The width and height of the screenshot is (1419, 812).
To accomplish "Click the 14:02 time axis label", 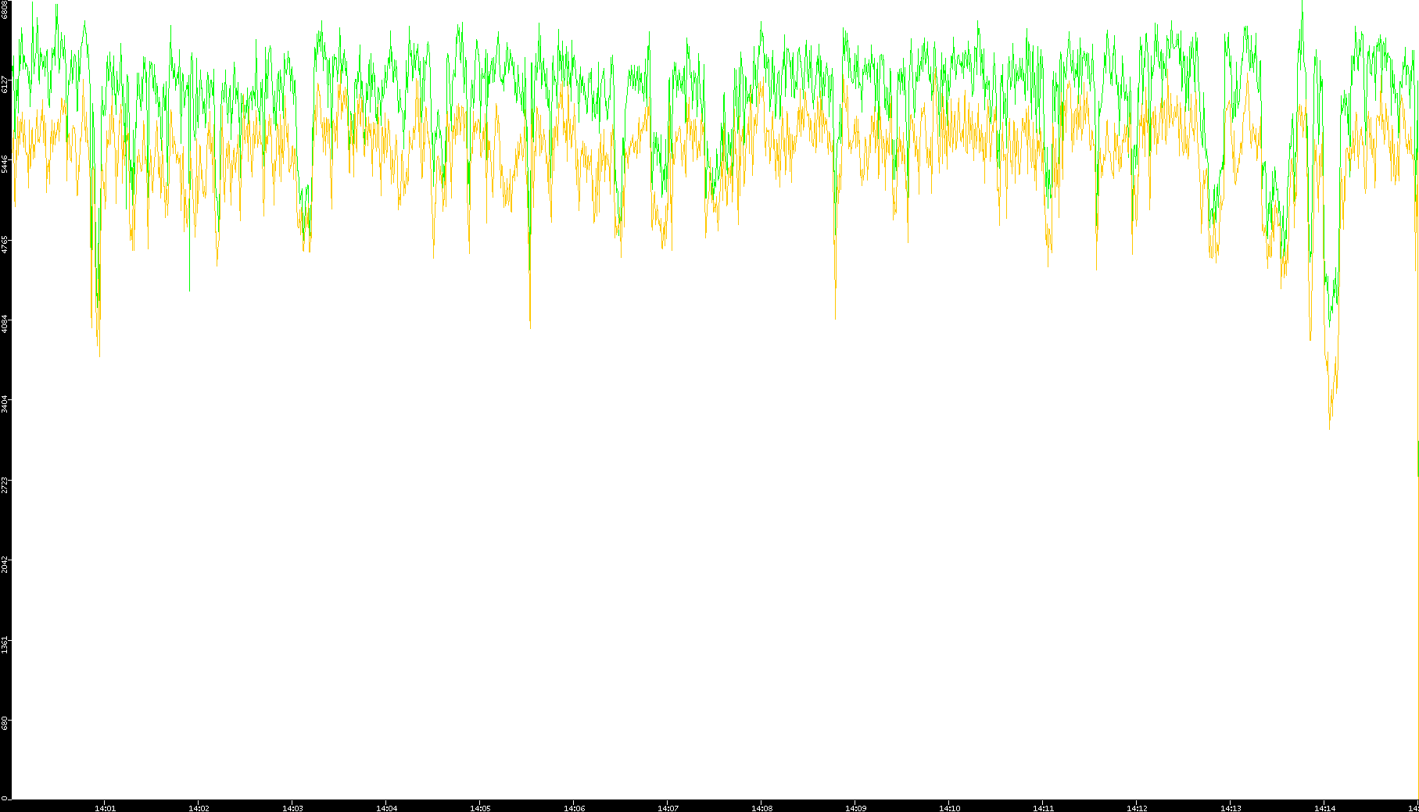I will [x=199, y=808].
